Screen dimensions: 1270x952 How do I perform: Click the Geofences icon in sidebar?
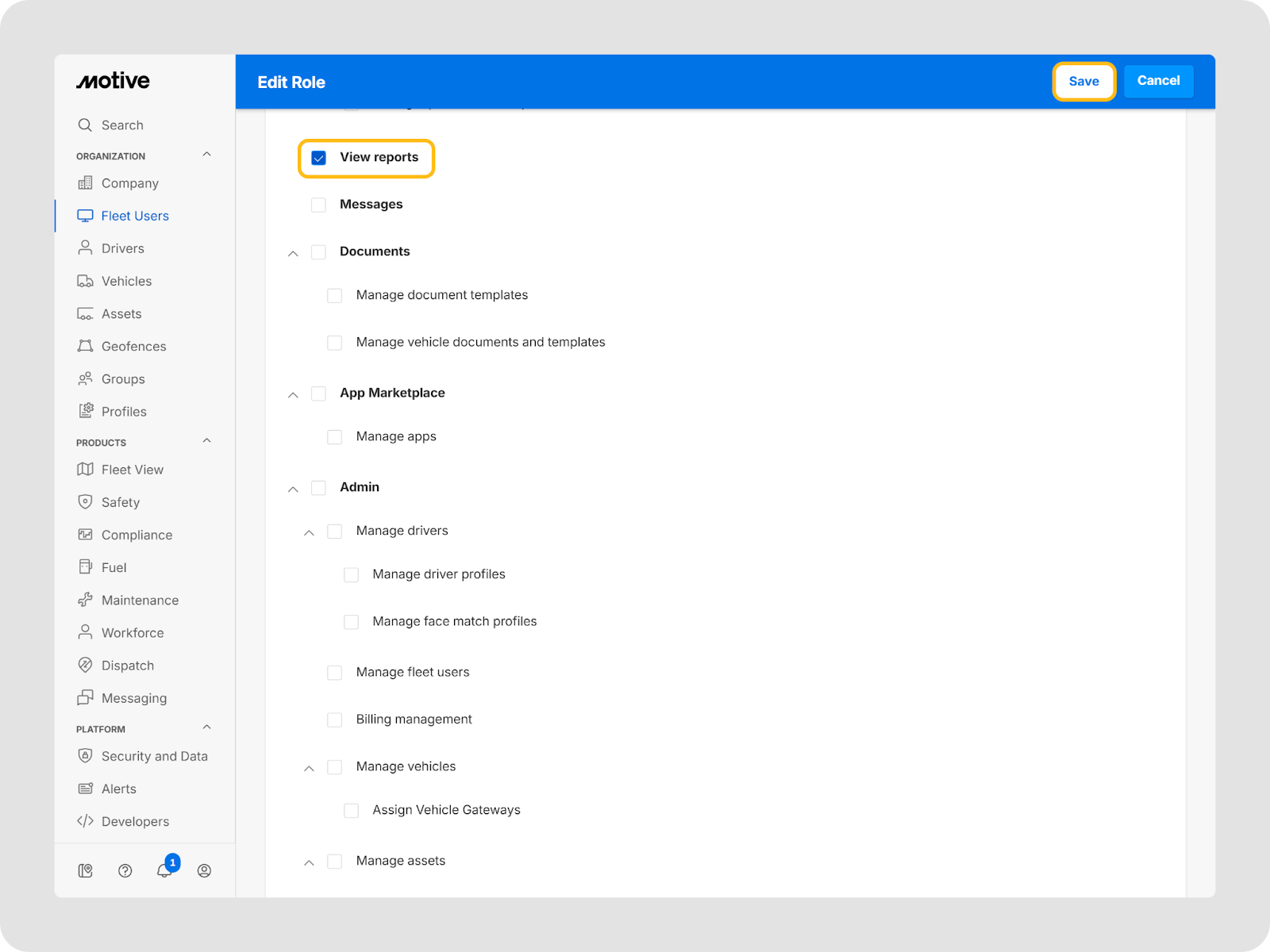[85, 346]
